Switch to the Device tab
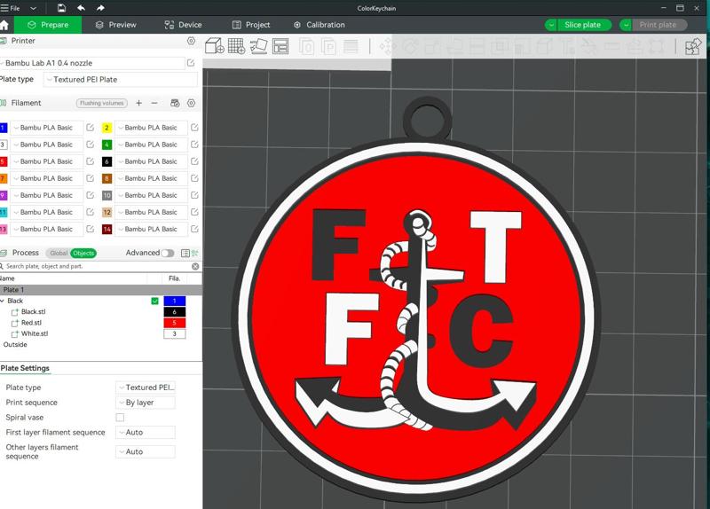Screen dimensions: 710x509 point(183,25)
